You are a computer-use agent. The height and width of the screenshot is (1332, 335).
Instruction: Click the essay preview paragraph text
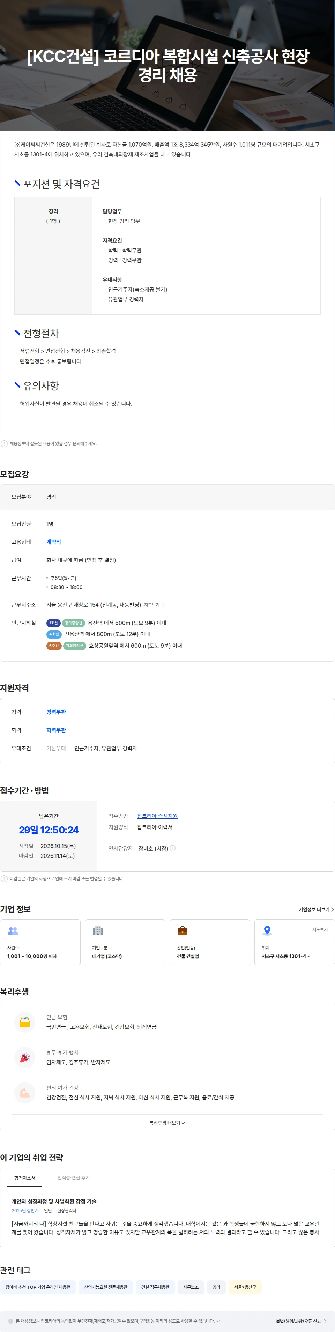pos(167,1228)
